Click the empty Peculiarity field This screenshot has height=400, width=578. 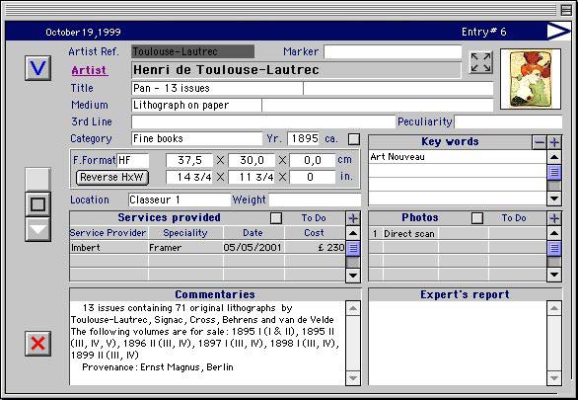coord(508,122)
